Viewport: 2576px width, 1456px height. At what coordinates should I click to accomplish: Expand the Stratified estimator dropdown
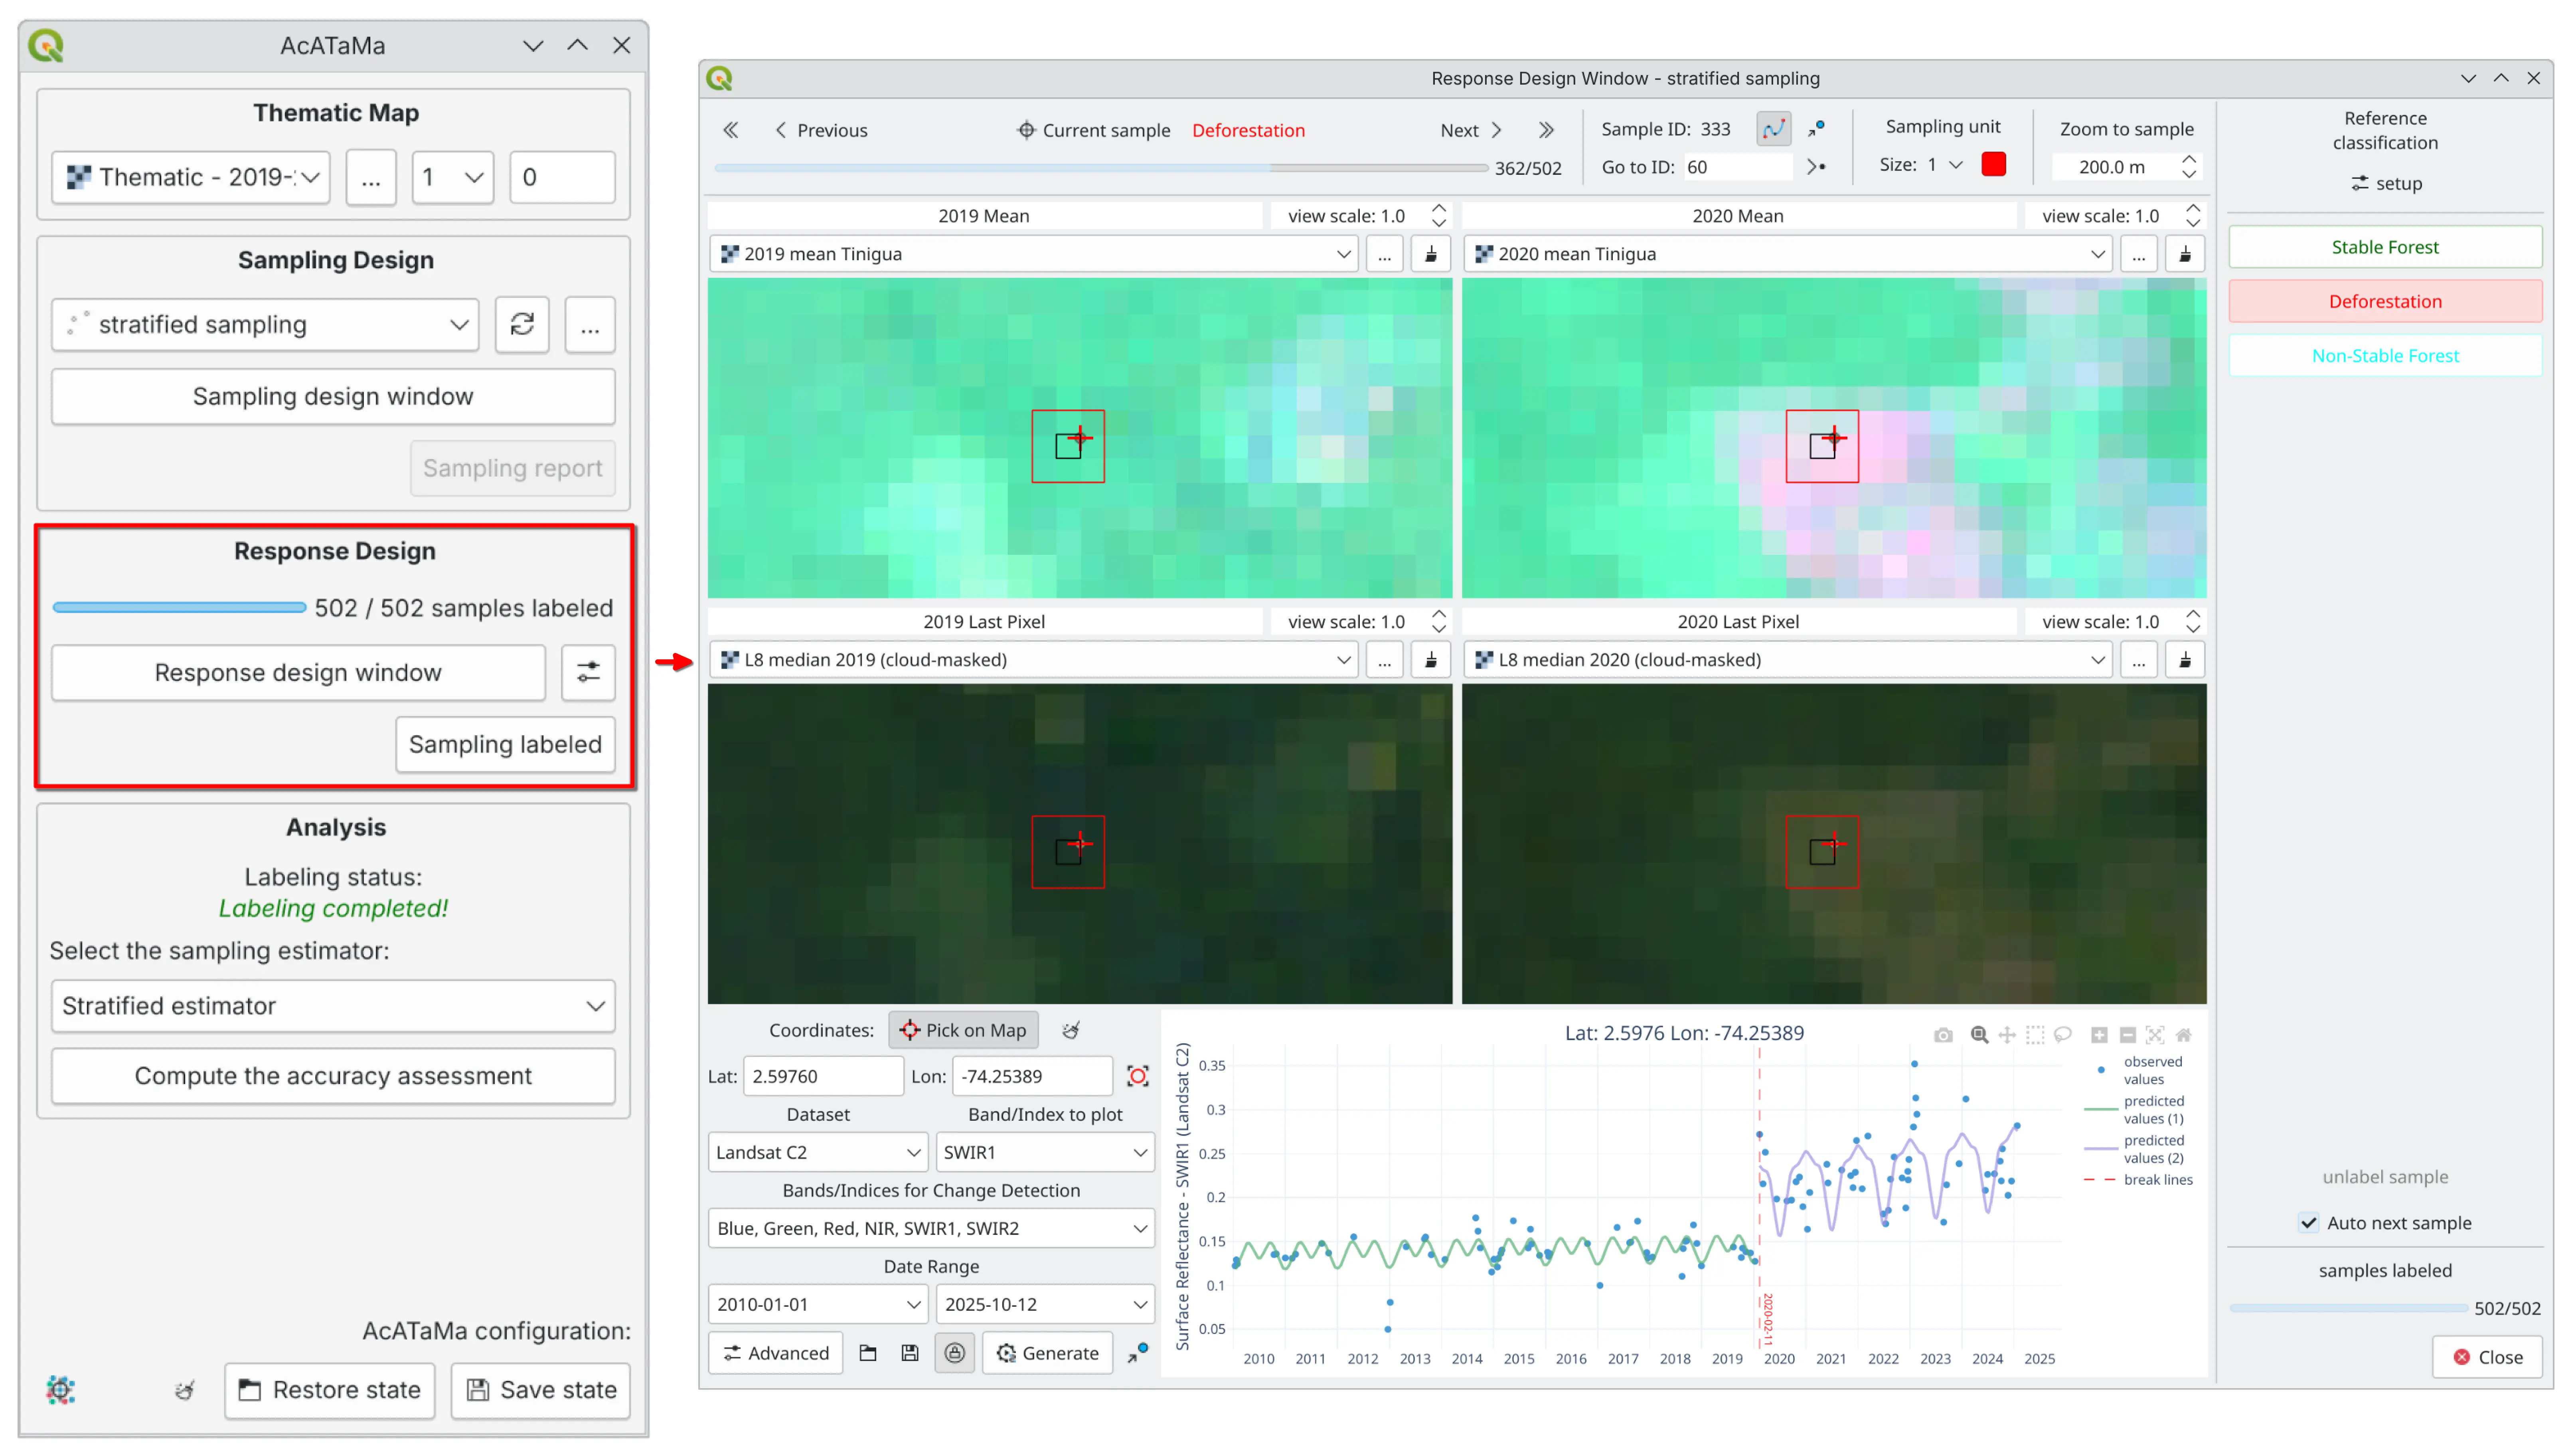[333, 1006]
